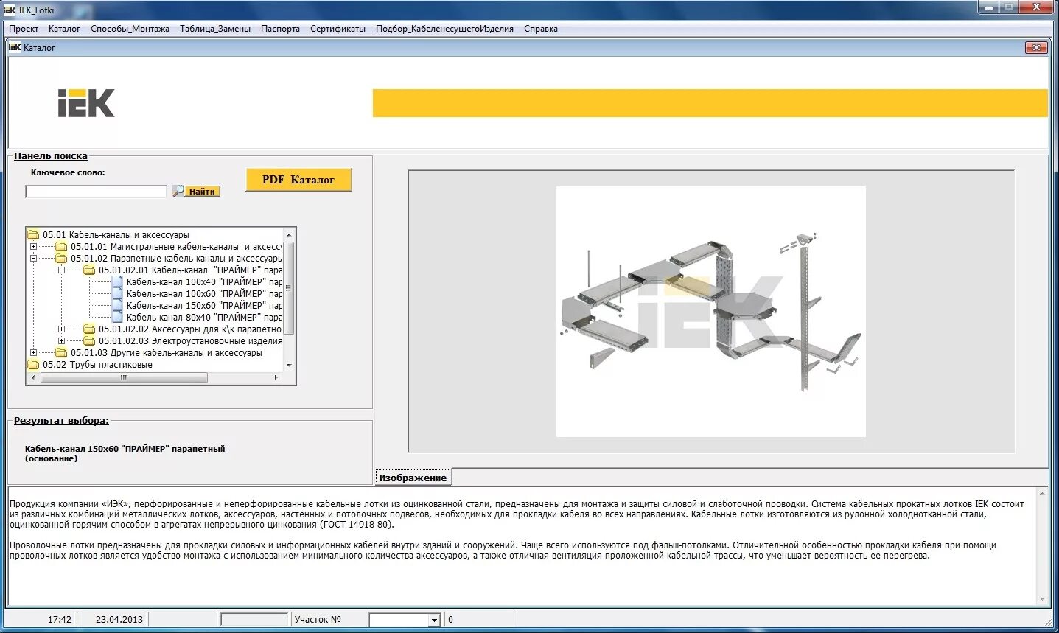Click the tree horizontal scrollbar thumb

pos(123,377)
